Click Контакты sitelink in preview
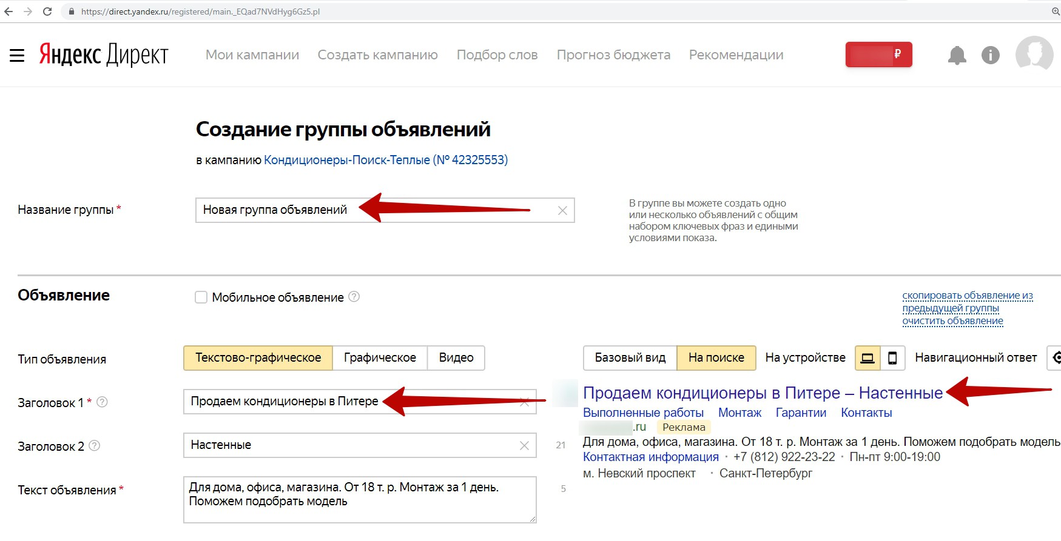 [x=866, y=413]
